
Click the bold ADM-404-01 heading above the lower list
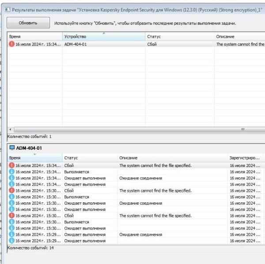pyautogui.click(x=29, y=148)
